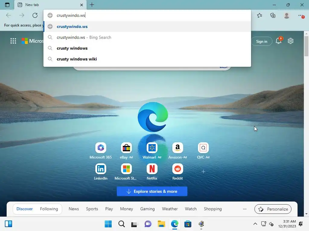The width and height of the screenshot is (309, 231).
Task: Open the Shopping category
Action: (x=213, y=209)
